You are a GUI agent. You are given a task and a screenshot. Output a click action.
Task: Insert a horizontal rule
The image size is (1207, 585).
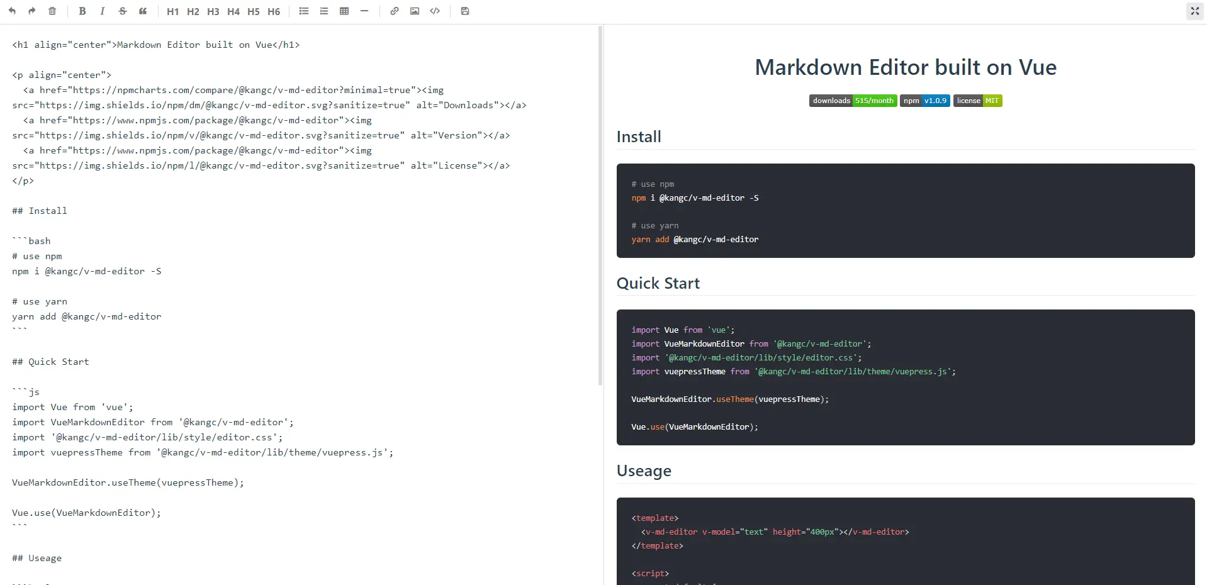(364, 11)
